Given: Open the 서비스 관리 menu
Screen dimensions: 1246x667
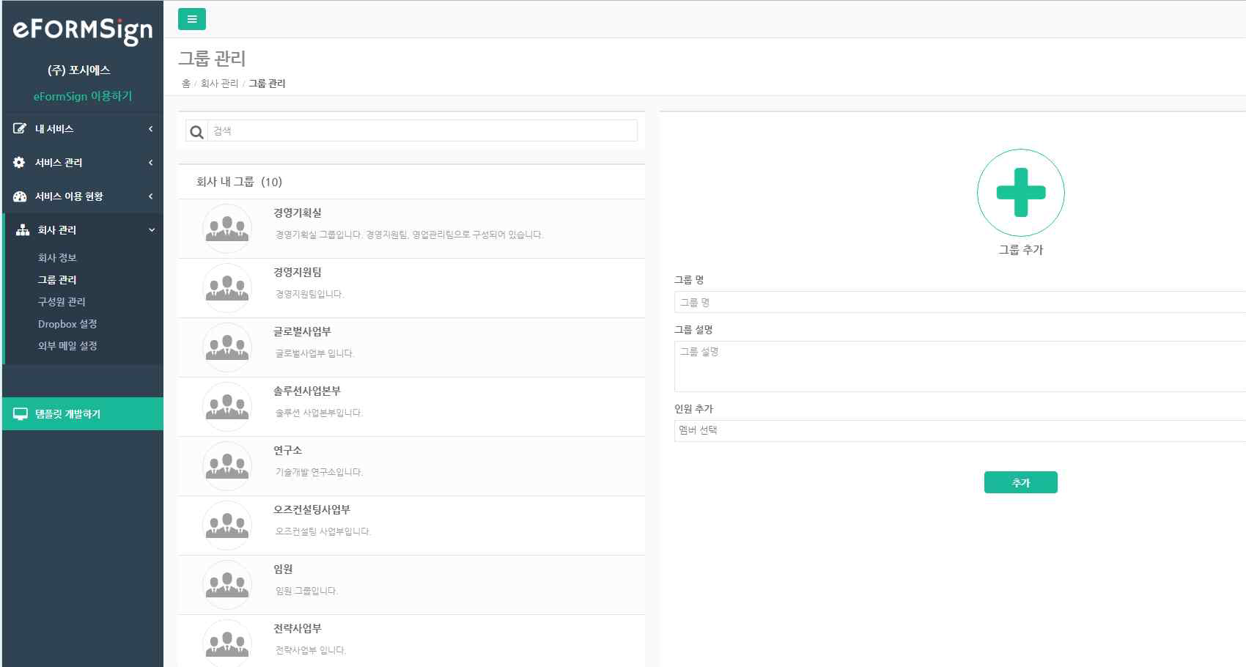Looking at the screenshot, I should 83,163.
